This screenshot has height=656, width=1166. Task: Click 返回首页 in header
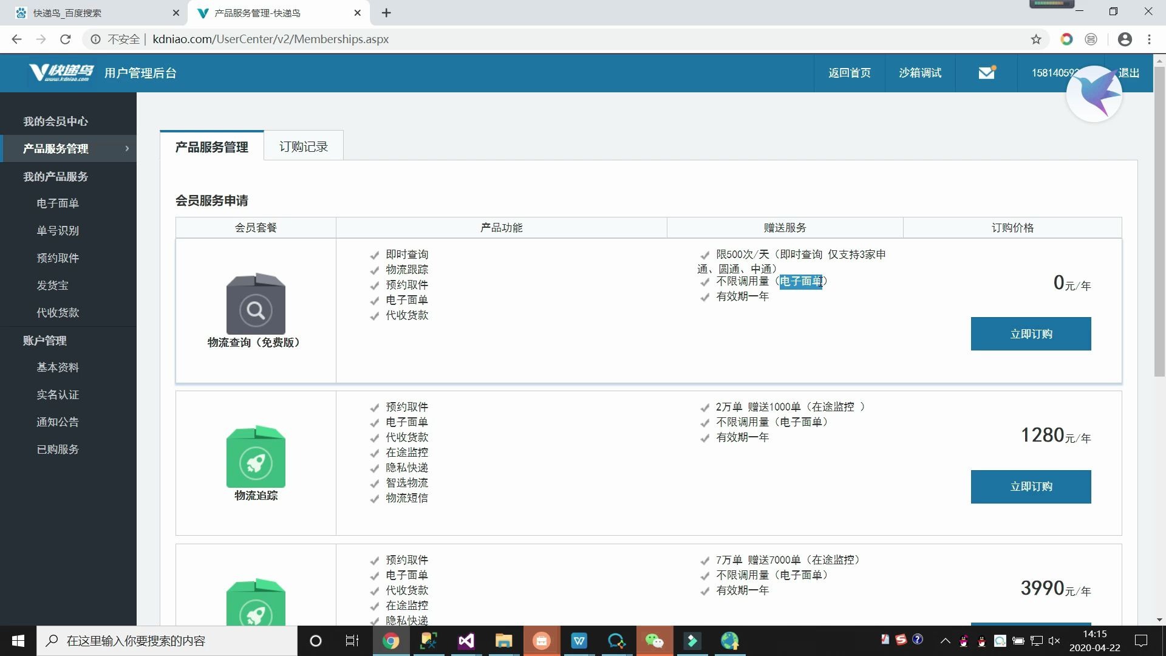(849, 73)
